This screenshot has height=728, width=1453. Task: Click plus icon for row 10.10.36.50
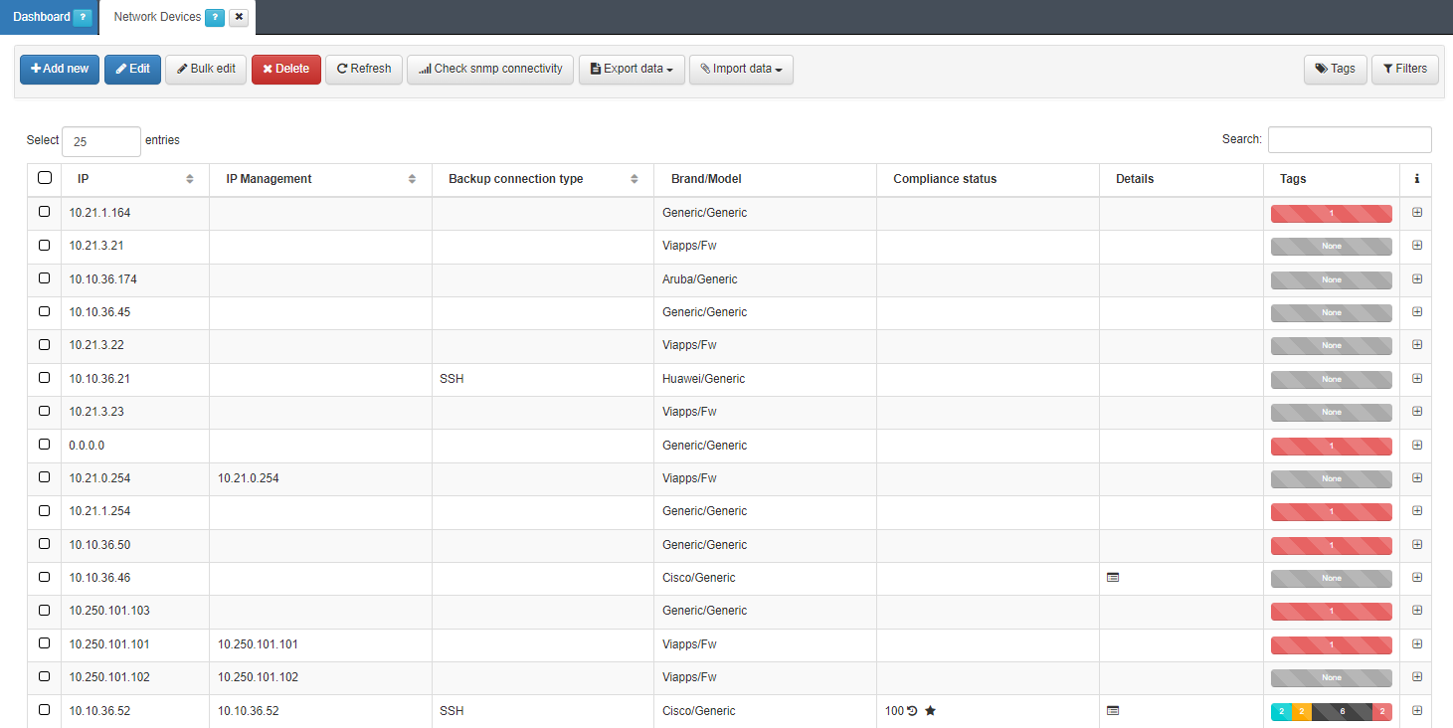point(1417,545)
